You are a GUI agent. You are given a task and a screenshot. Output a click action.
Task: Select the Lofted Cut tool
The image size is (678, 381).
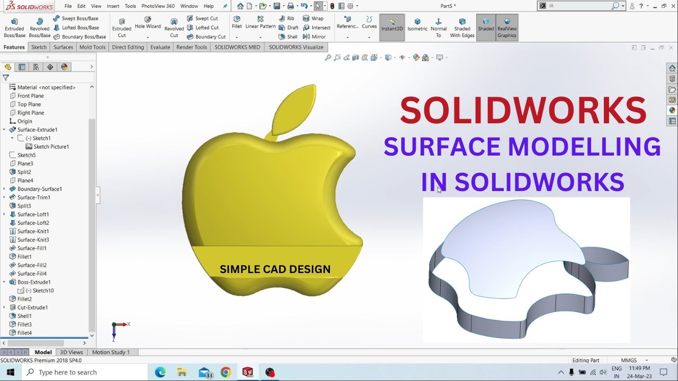(202, 28)
